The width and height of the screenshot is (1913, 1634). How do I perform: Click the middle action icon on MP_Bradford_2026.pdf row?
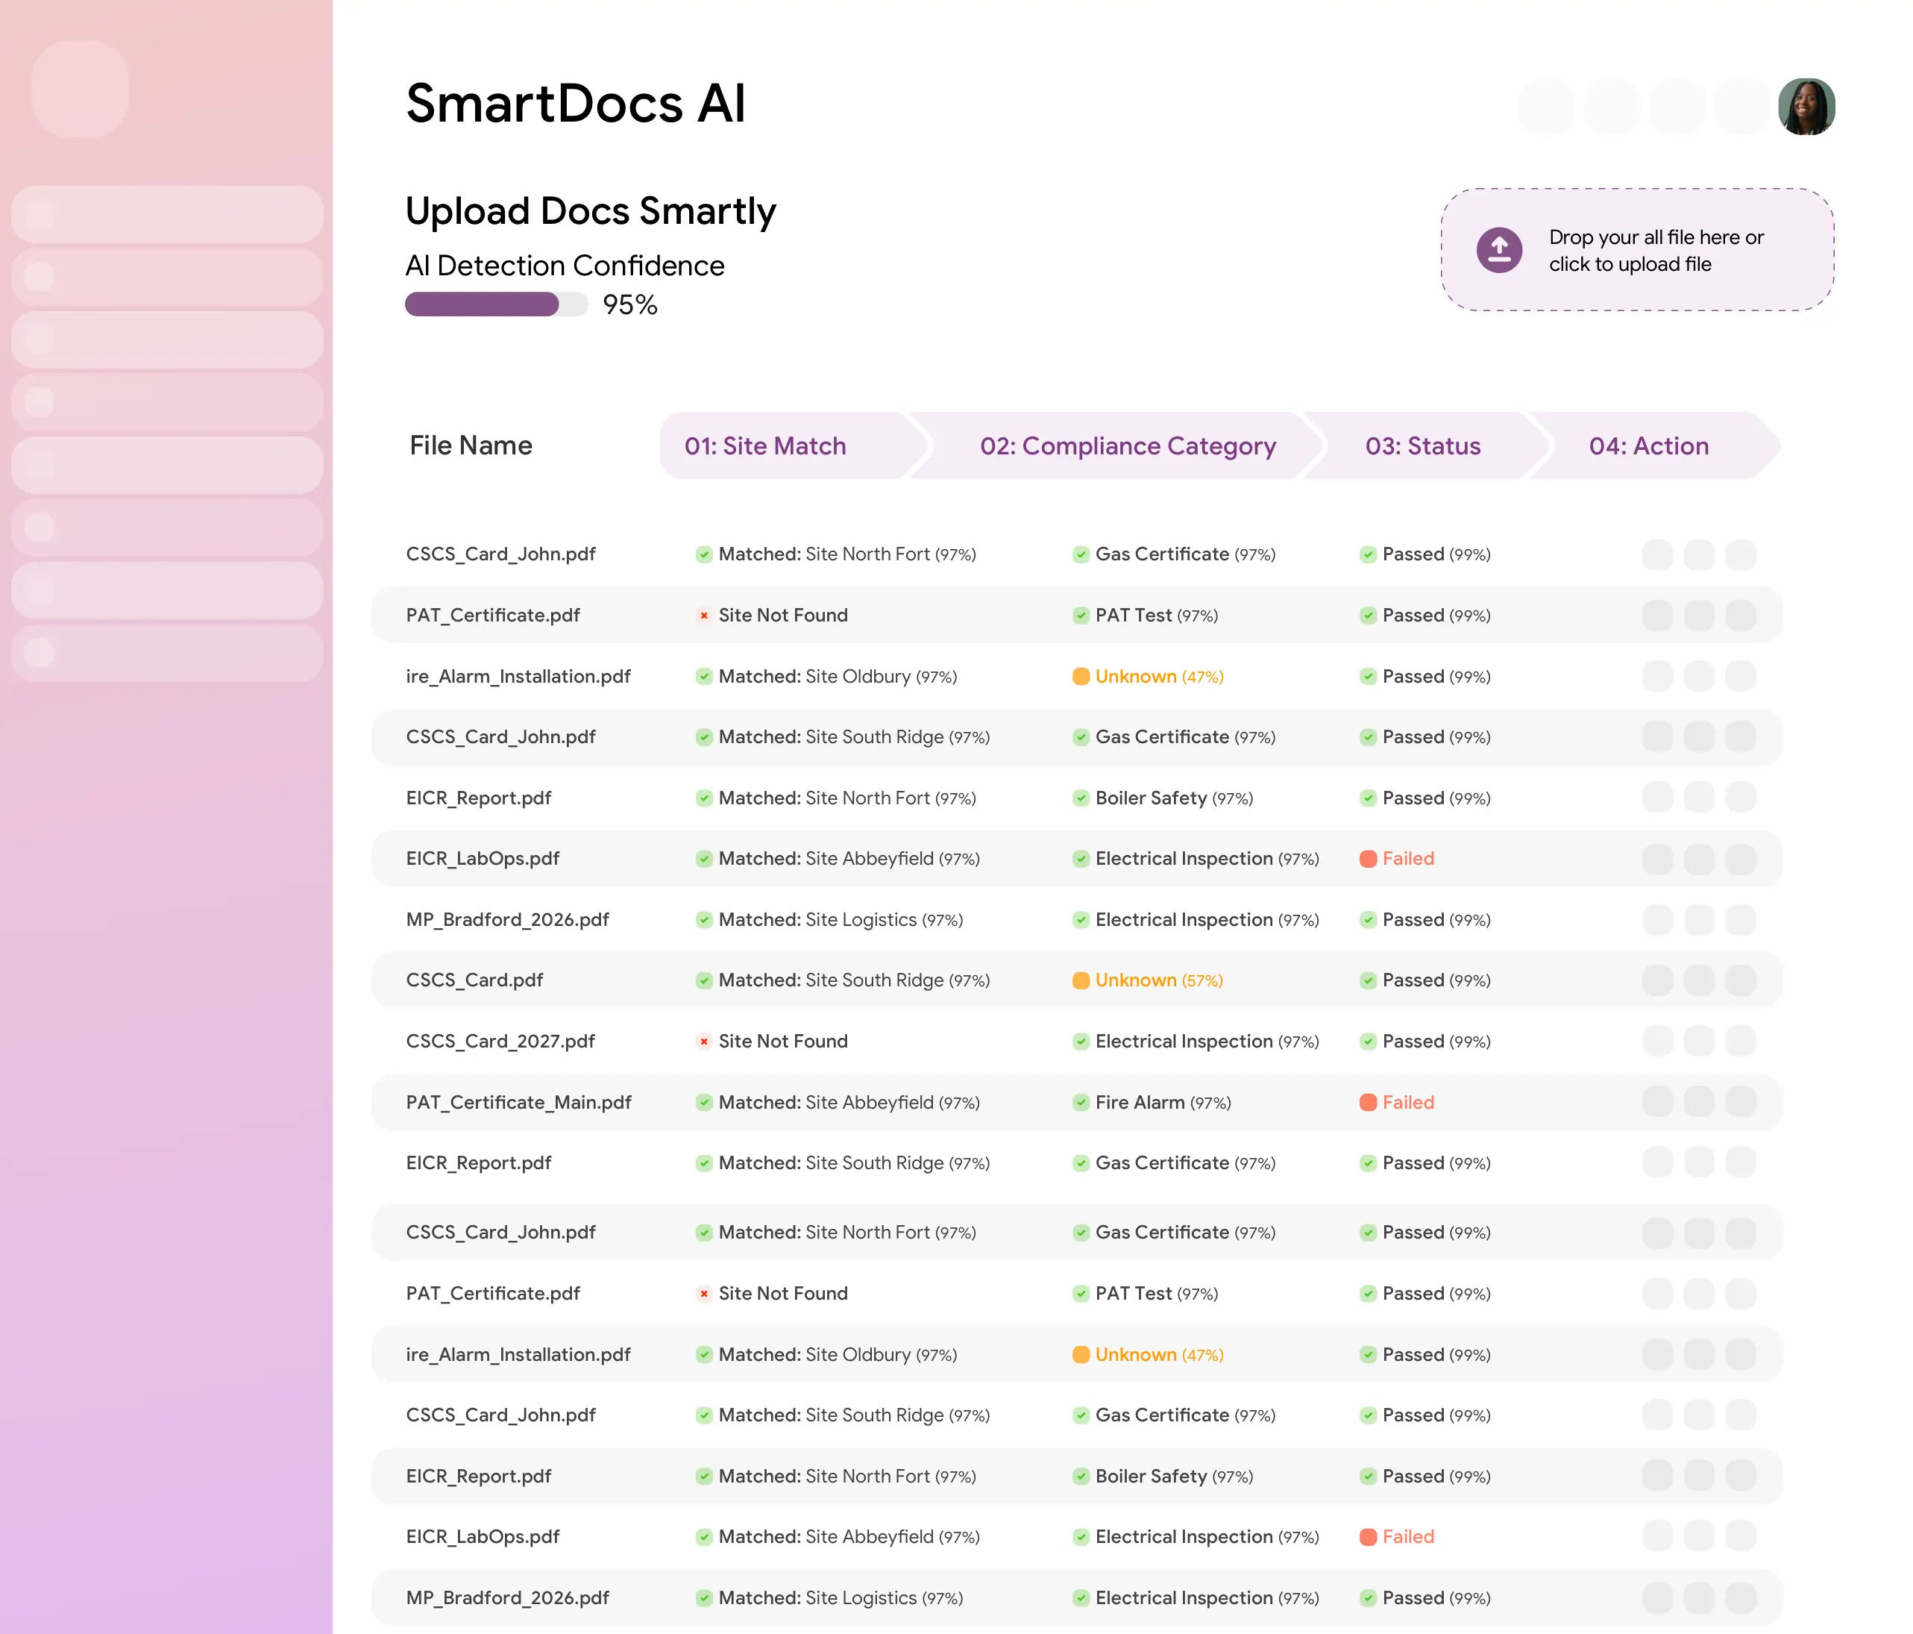[1699, 919]
